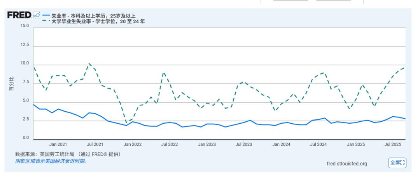Screen dimensions: 420x176
Task: Click the Jan 2021 x-axis label
Action: [58, 145]
